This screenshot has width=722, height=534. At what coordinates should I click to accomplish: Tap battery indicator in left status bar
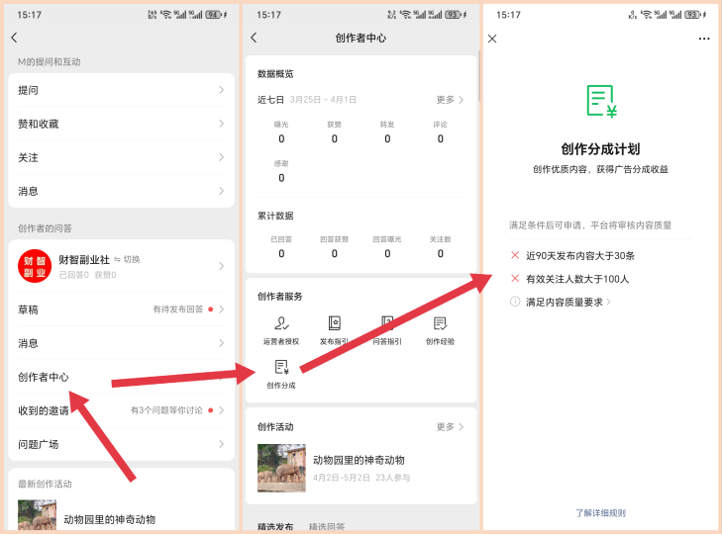point(213,15)
